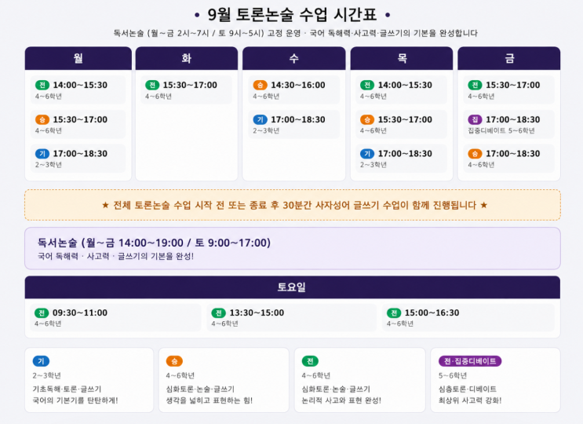
Task: Click Friday 17:00~18:30 승 class slot
Action: click(509, 159)
